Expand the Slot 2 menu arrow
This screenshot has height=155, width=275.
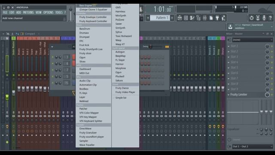click(229, 52)
